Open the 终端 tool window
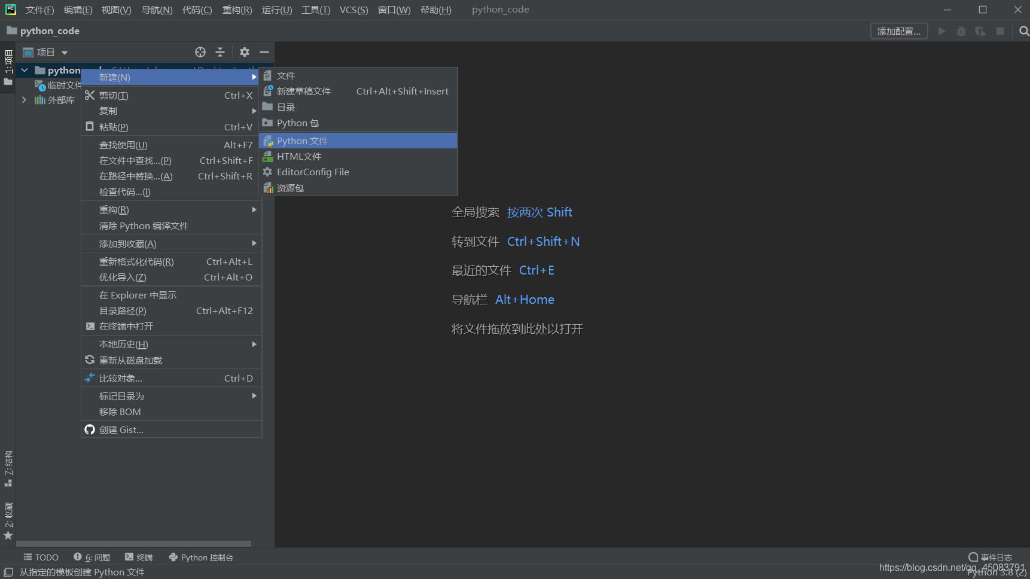The image size is (1030, 579). coord(139,557)
